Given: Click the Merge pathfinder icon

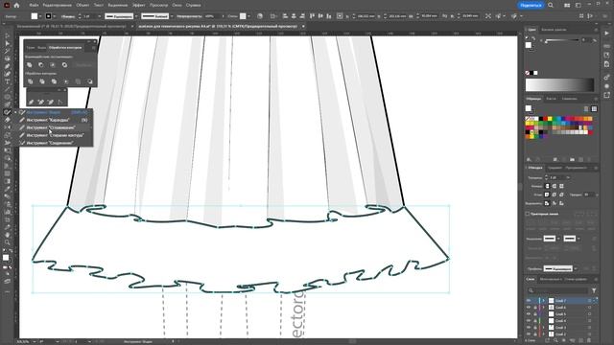Looking at the screenshot, I should 54,81.
